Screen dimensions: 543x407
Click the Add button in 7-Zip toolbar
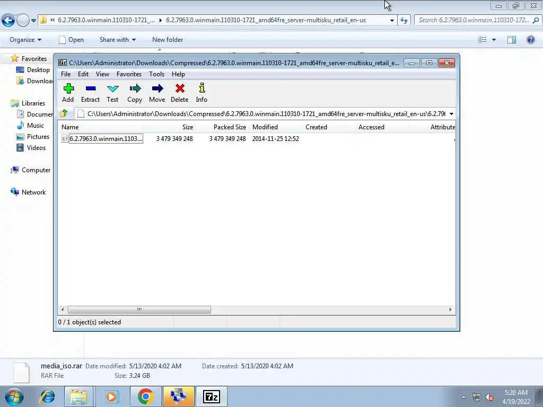(68, 93)
